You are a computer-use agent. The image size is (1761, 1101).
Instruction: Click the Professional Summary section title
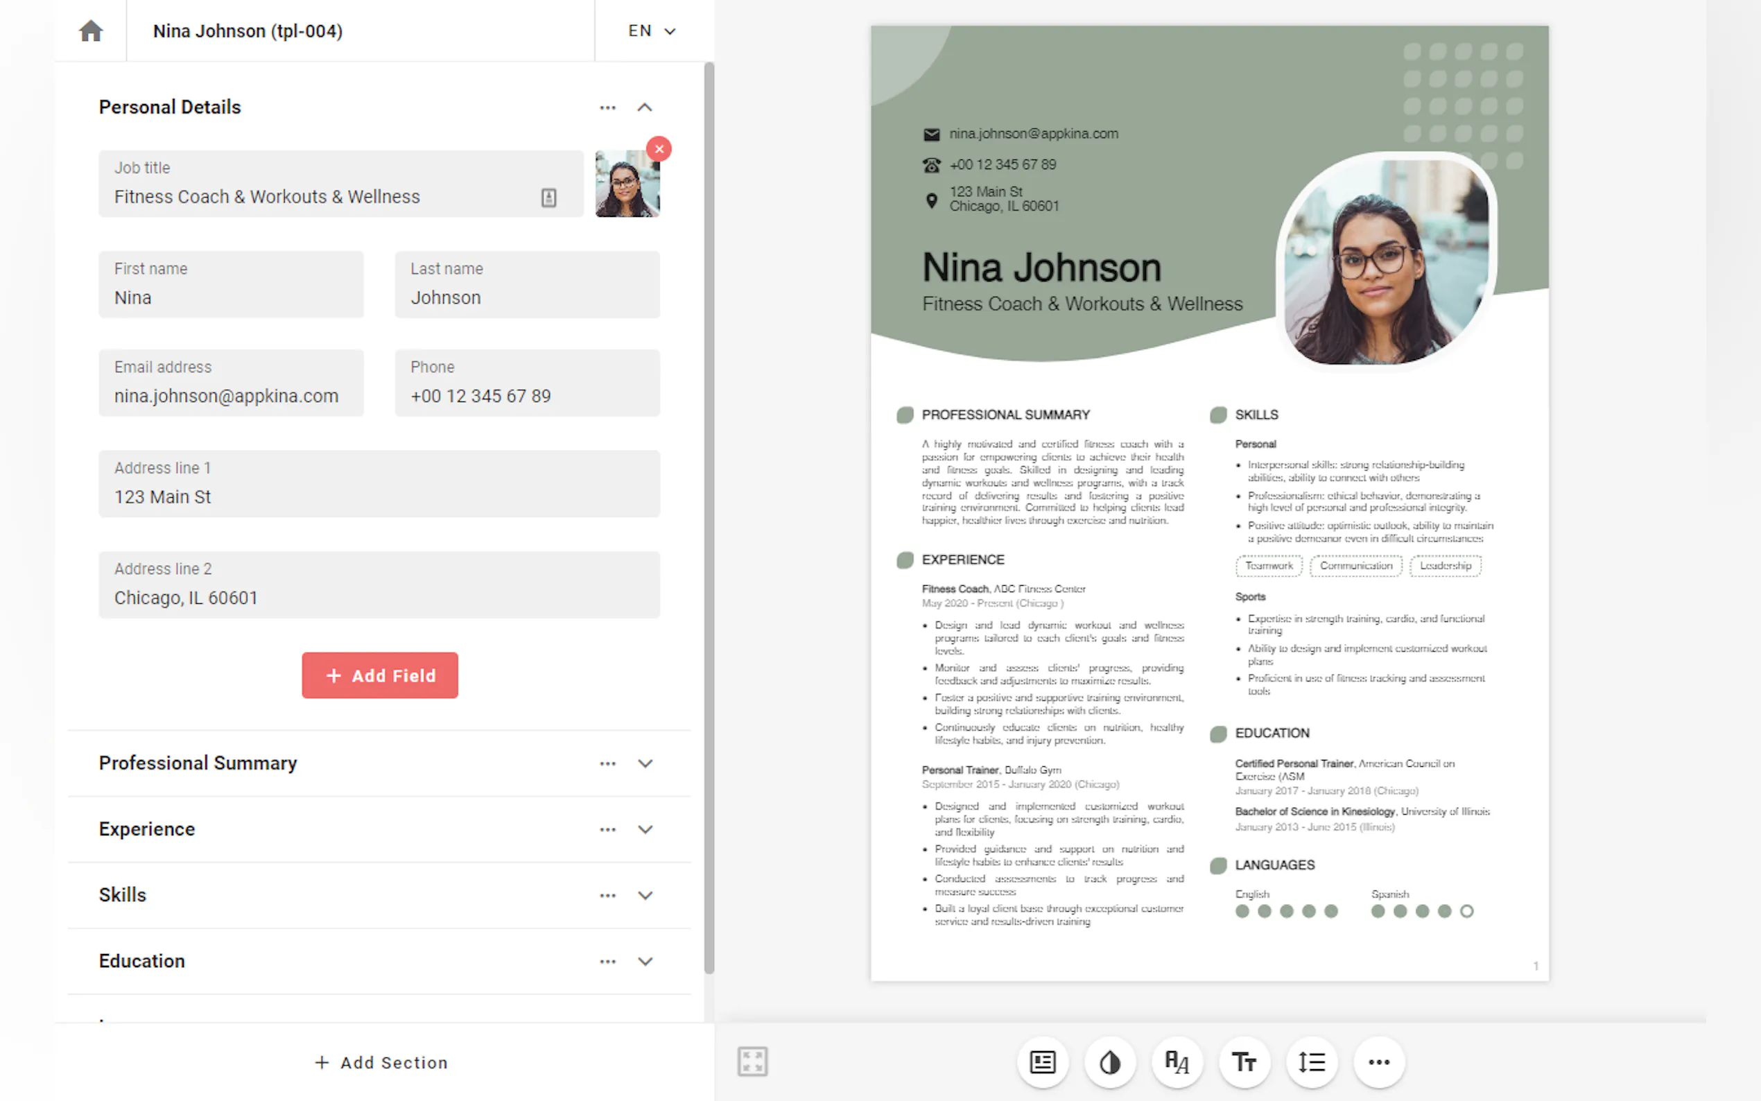coord(198,763)
